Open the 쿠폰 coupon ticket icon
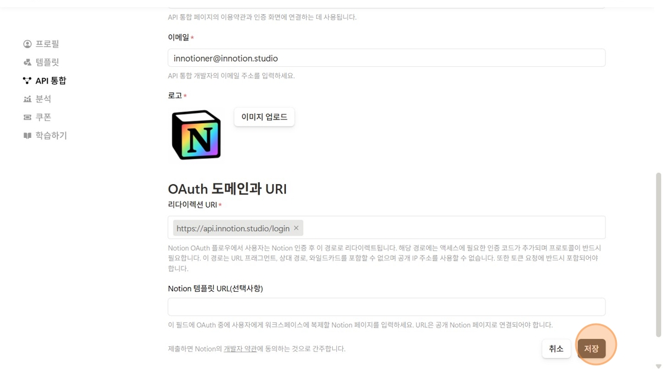The image size is (663, 371). point(27,117)
